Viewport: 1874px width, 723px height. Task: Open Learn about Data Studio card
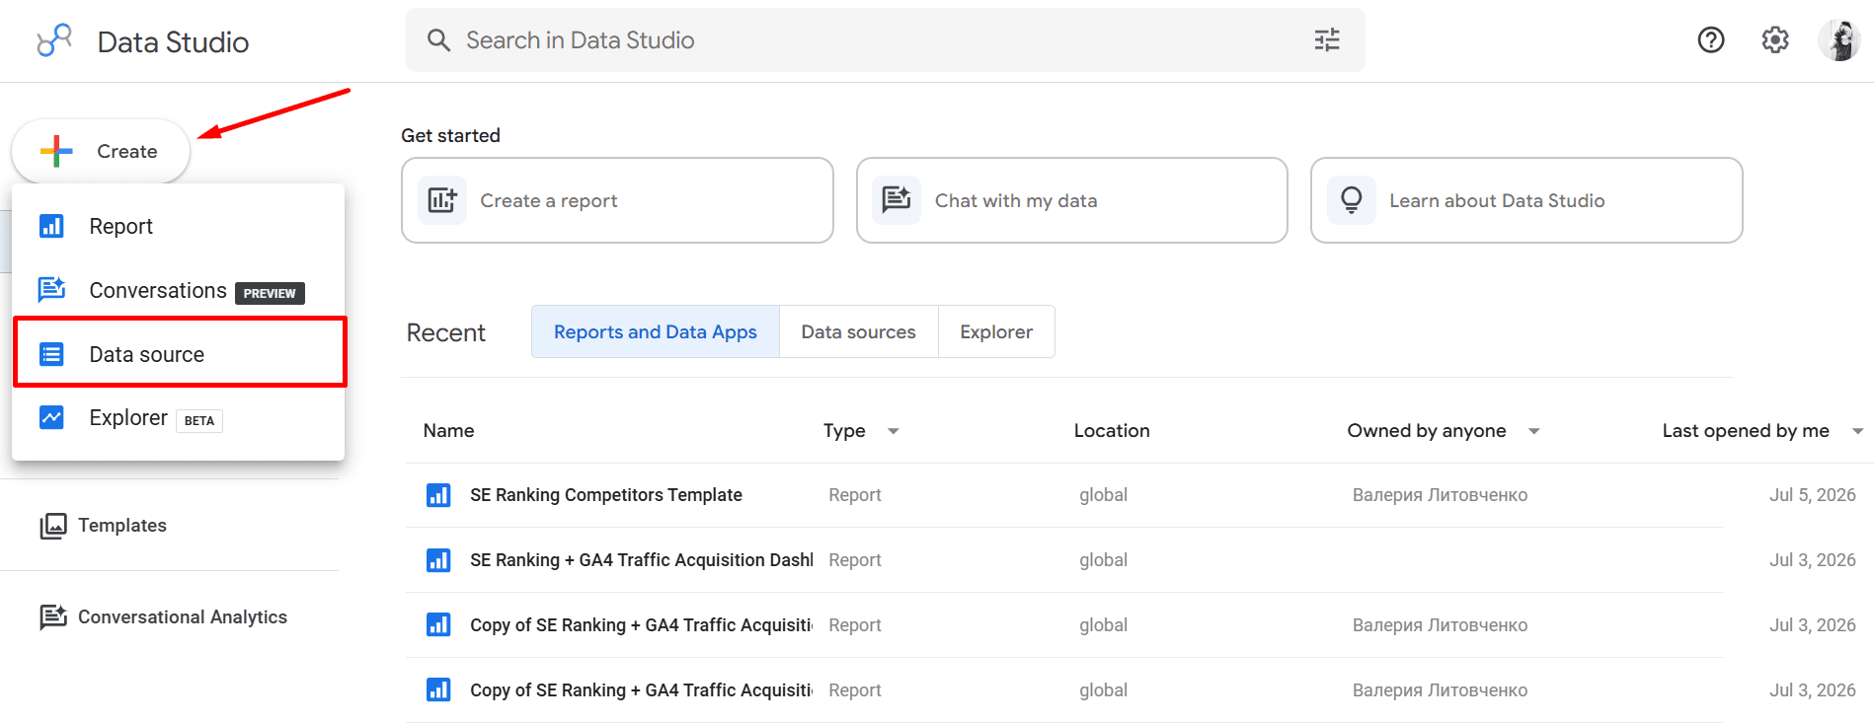coord(1526,200)
